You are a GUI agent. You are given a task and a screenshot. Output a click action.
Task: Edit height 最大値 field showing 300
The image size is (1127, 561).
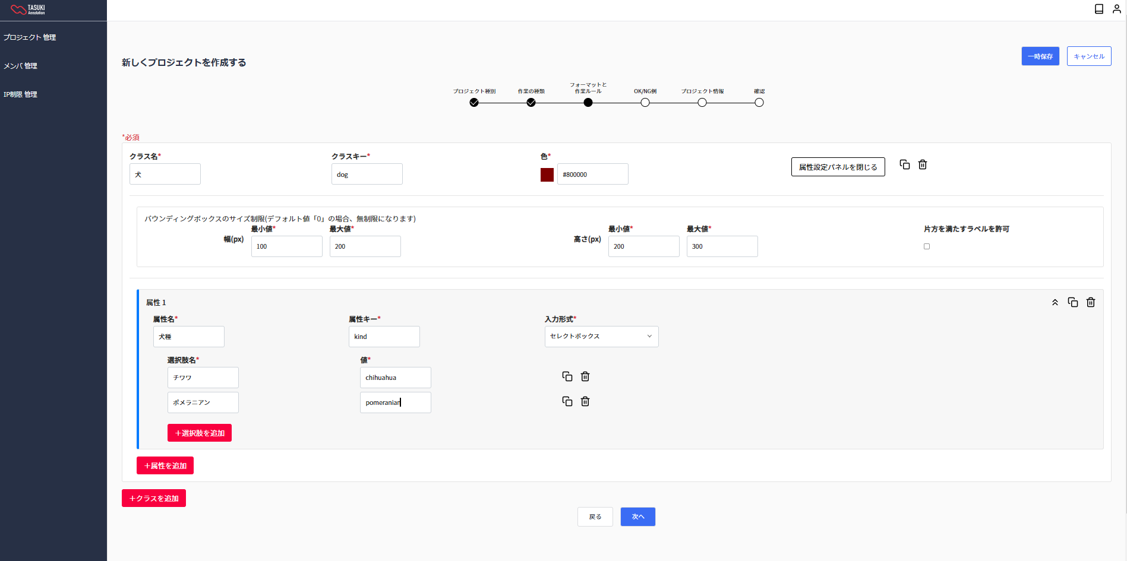click(x=722, y=246)
